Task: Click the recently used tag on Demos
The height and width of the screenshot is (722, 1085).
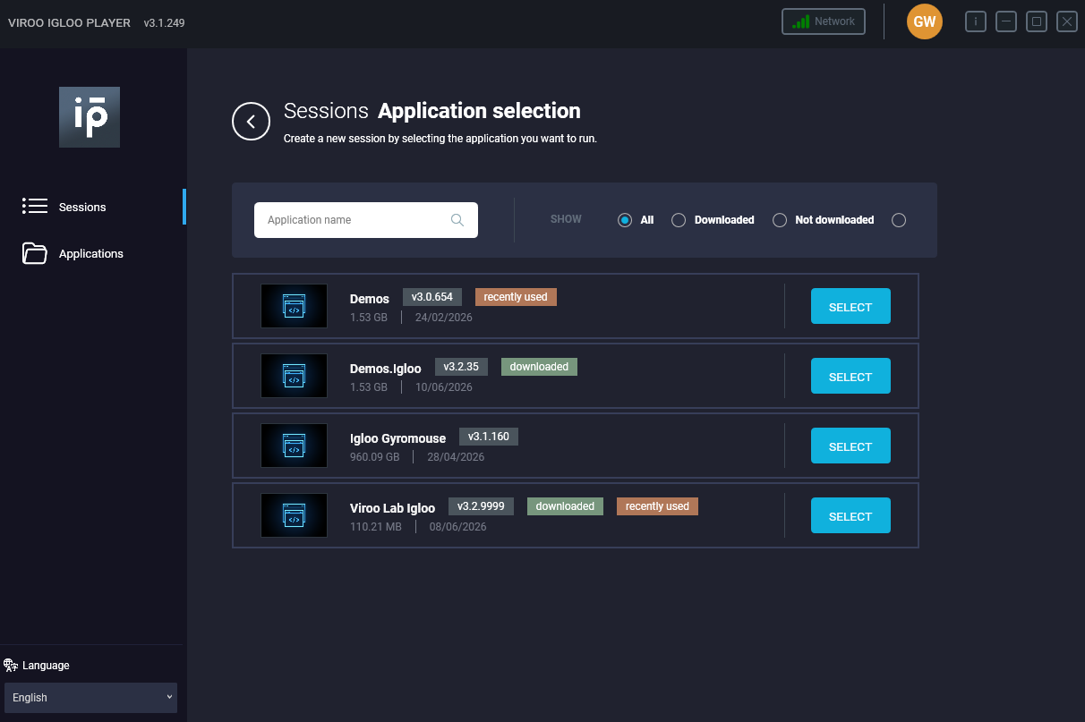Action: (x=516, y=297)
